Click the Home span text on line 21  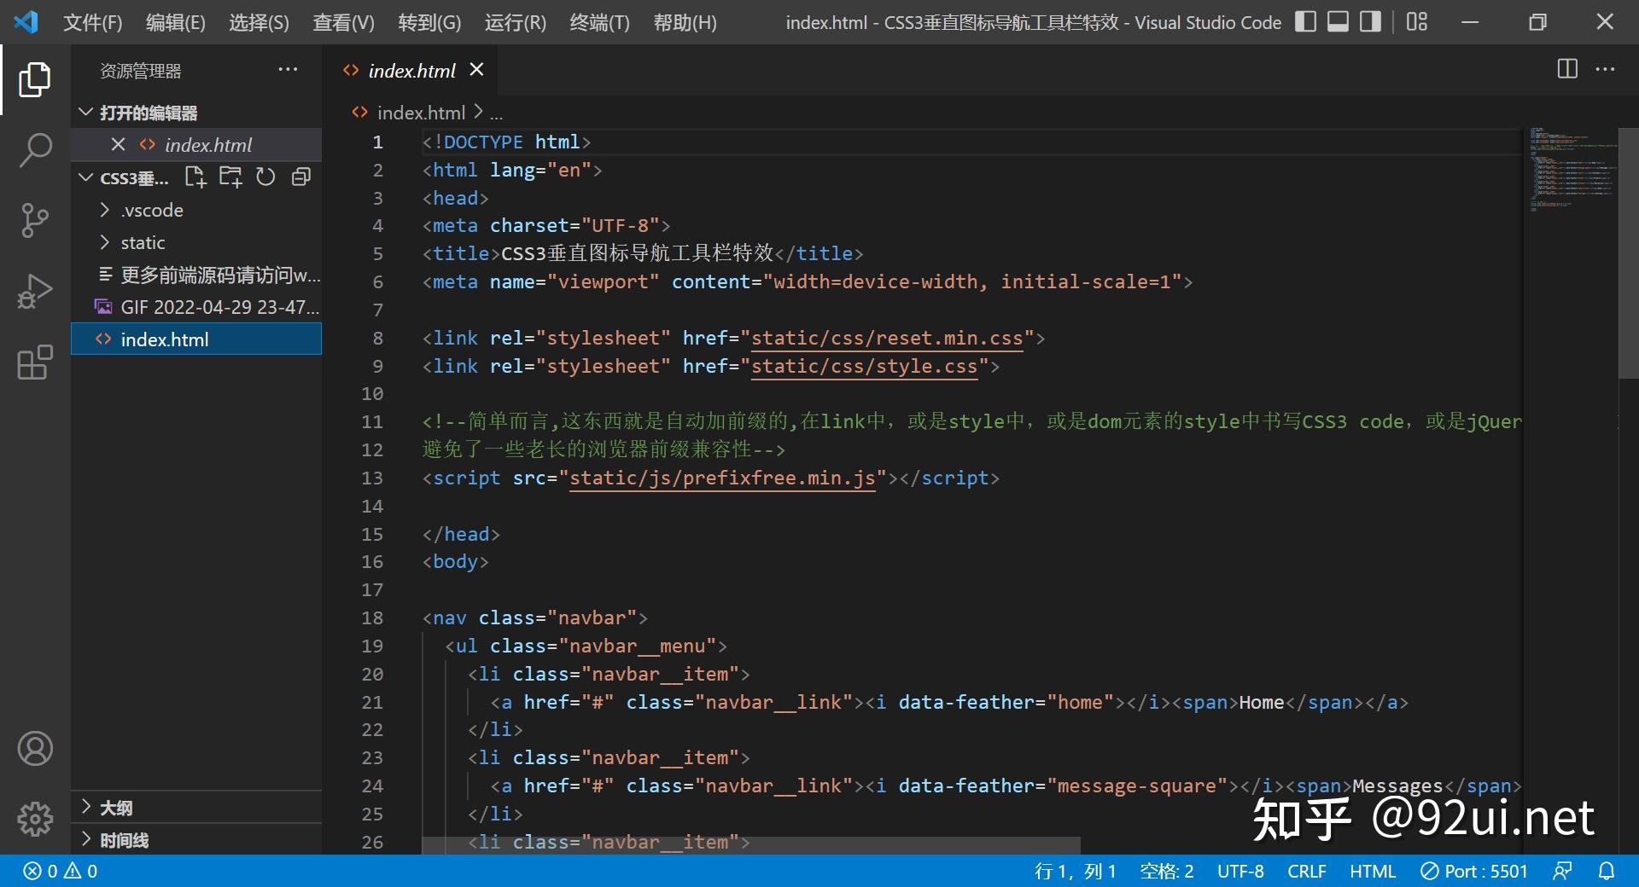coord(1261,703)
